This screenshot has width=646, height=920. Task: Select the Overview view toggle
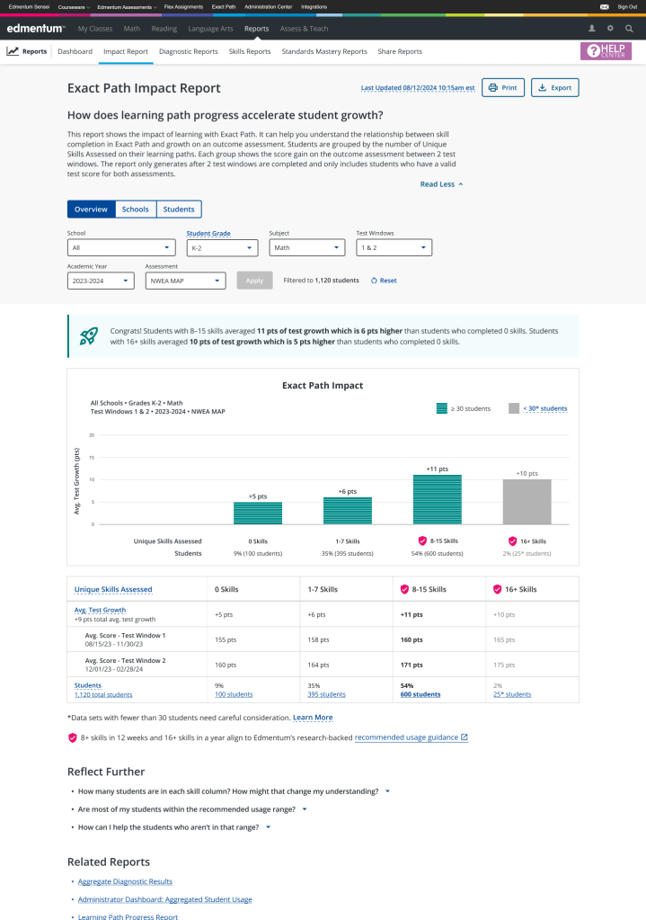pyautogui.click(x=91, y=210)
